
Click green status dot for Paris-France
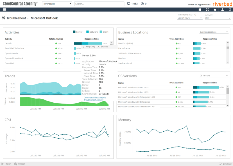tap(177, 48)
